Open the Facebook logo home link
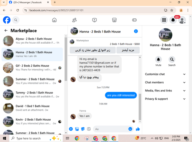Image resolution: width=192 pixels, height=142 pixels. [x=7, y=20]
